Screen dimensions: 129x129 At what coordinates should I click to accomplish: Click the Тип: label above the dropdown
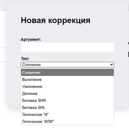click(x=25, y=58)
